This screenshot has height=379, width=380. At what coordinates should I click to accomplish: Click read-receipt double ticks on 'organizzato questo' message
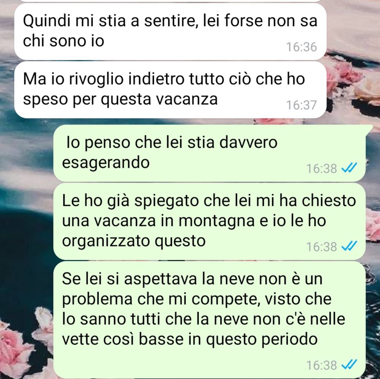click(349, 246)
